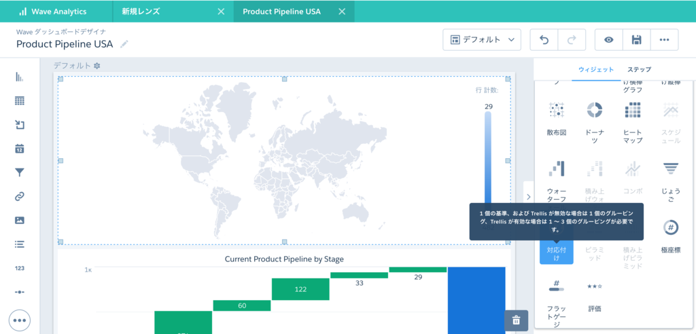Undo the last change

544,40
